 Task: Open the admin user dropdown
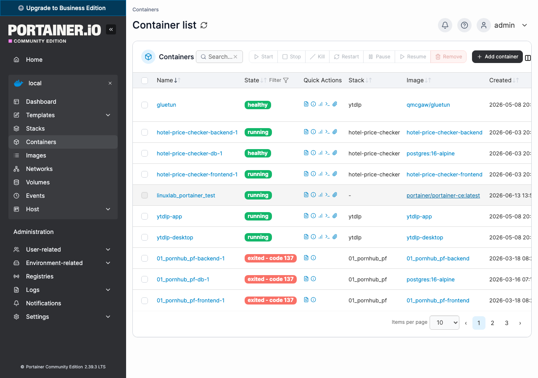[x=503, y=25]
